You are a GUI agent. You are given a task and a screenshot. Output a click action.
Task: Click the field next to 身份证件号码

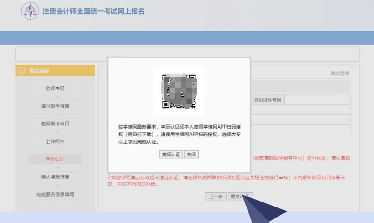(x=317, y=99)
